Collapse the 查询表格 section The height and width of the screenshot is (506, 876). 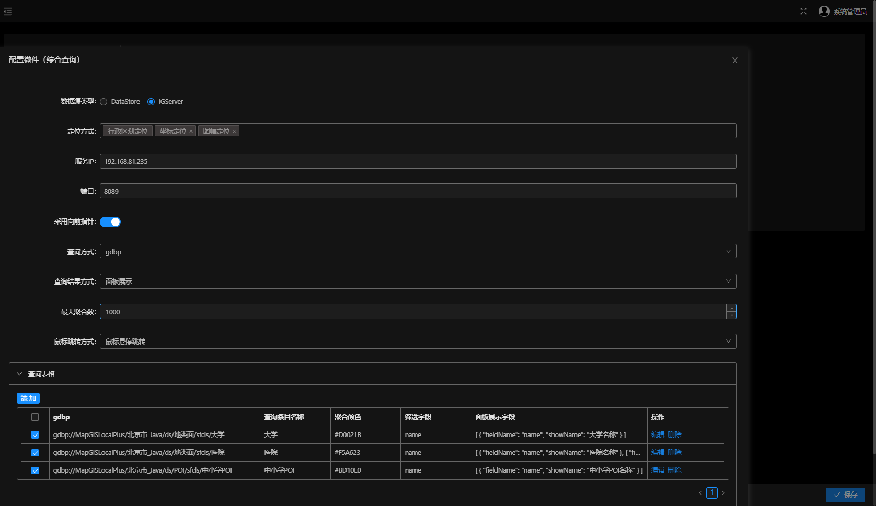pyautogui.click(x=19, y=374)
